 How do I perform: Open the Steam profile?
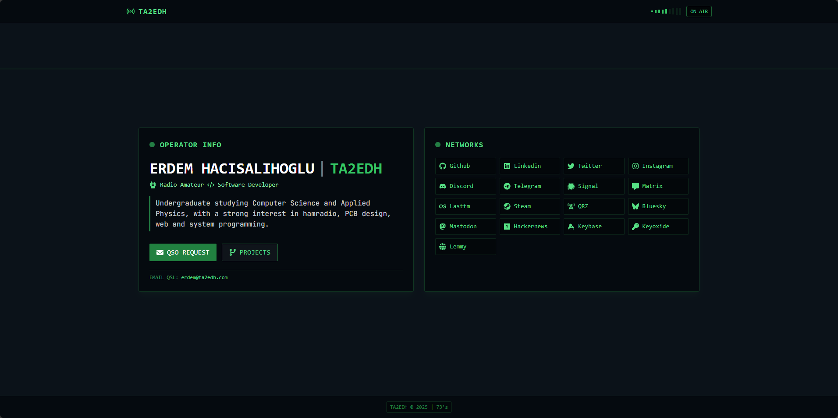pyautogui.click(x=529, y=206)
